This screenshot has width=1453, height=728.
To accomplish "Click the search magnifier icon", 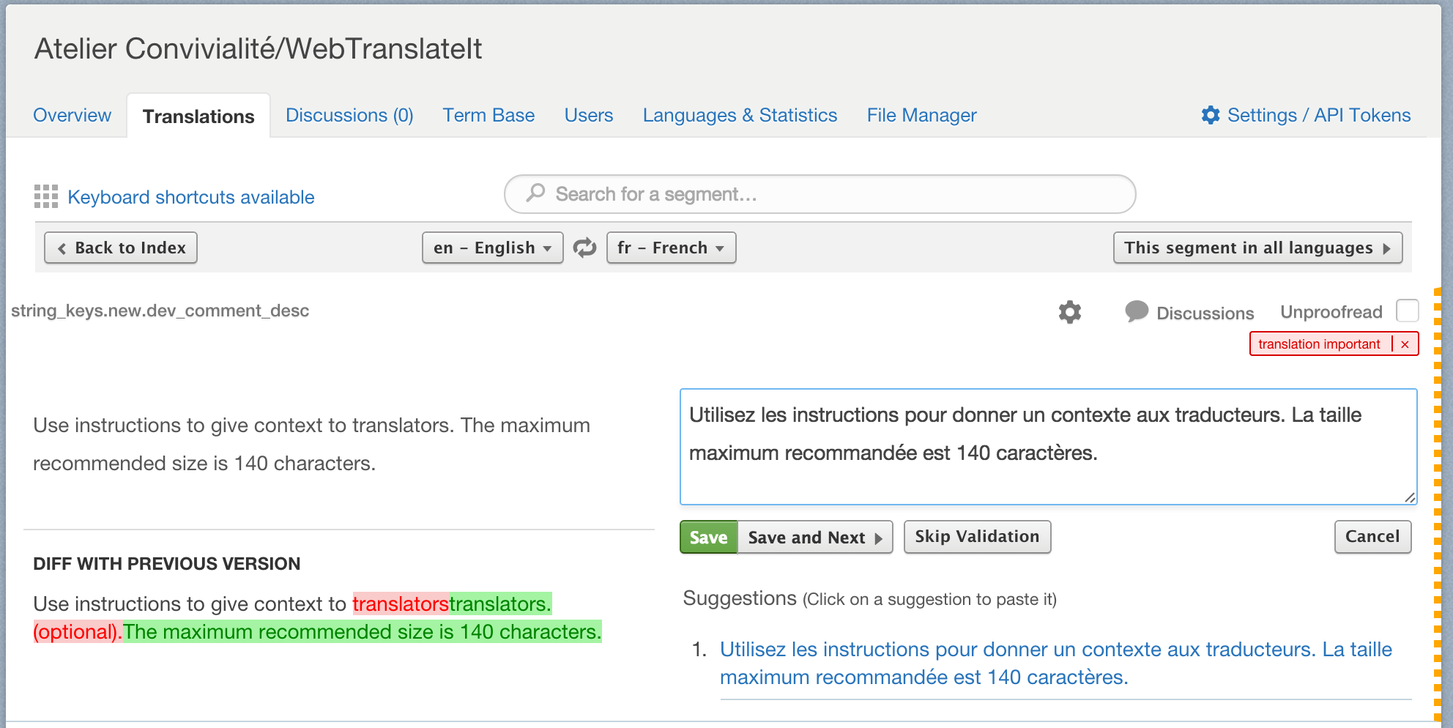I will (536, 193).
